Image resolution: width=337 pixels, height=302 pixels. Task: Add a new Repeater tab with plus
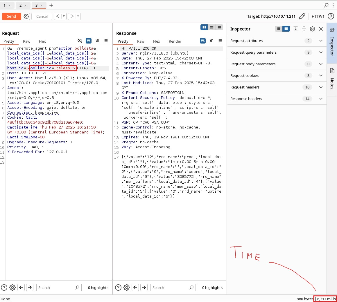coord(51,5)
